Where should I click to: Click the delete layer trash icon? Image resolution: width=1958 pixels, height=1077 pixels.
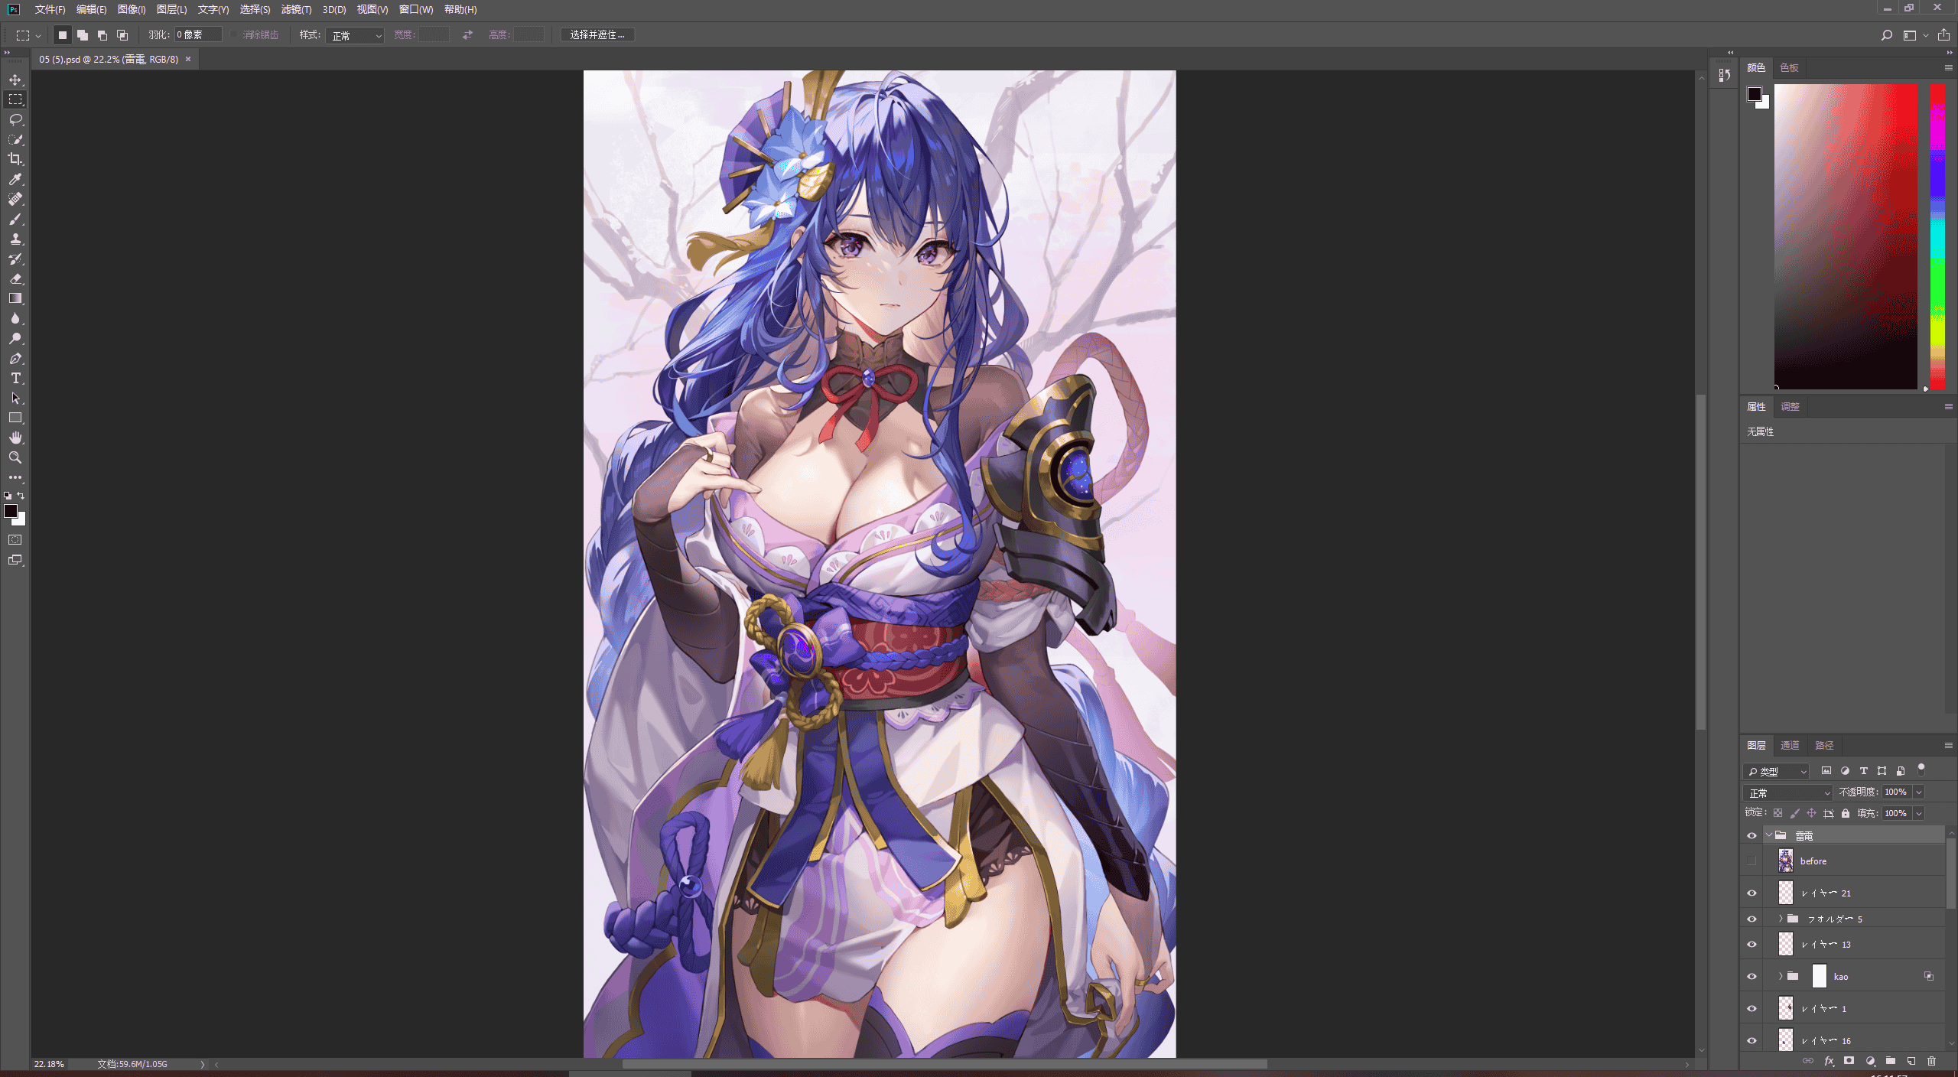coord(1931,1061)
